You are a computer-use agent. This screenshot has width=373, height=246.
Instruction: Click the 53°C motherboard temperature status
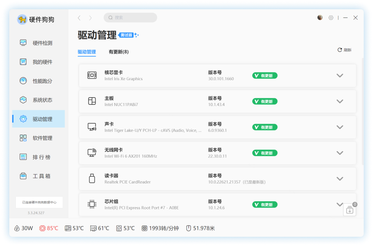click(x=74, y=228)
